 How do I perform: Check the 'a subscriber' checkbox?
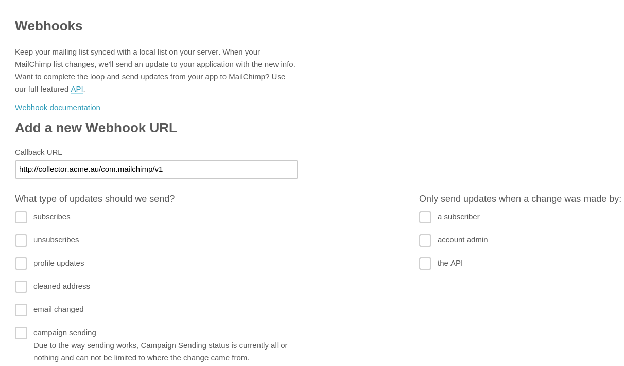(x=425, y=217)
